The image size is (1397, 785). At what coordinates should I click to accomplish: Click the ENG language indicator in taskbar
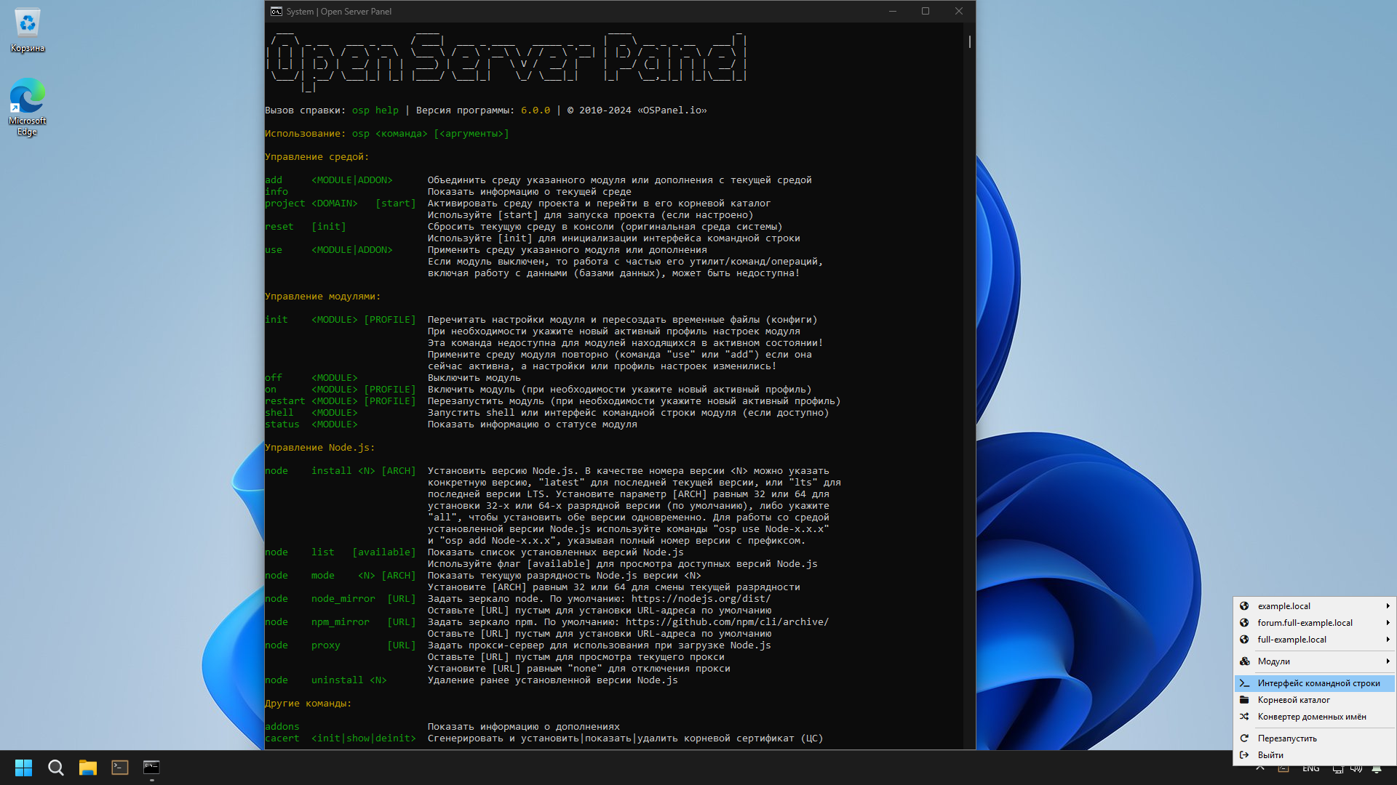[1310, 769]
